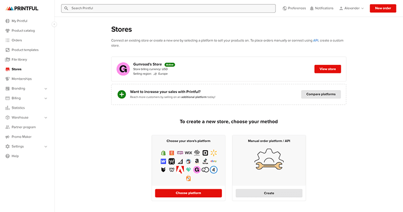The width and height of the screenshot is (403, 212).
Task: Click the Adobe platform icon
Action: pos(180,169)
